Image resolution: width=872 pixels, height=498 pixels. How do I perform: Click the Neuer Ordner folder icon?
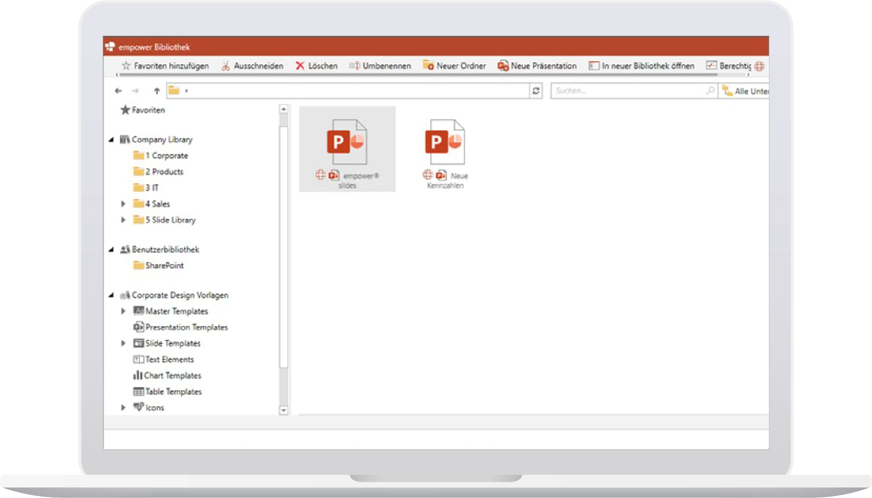tap(428, 65)
